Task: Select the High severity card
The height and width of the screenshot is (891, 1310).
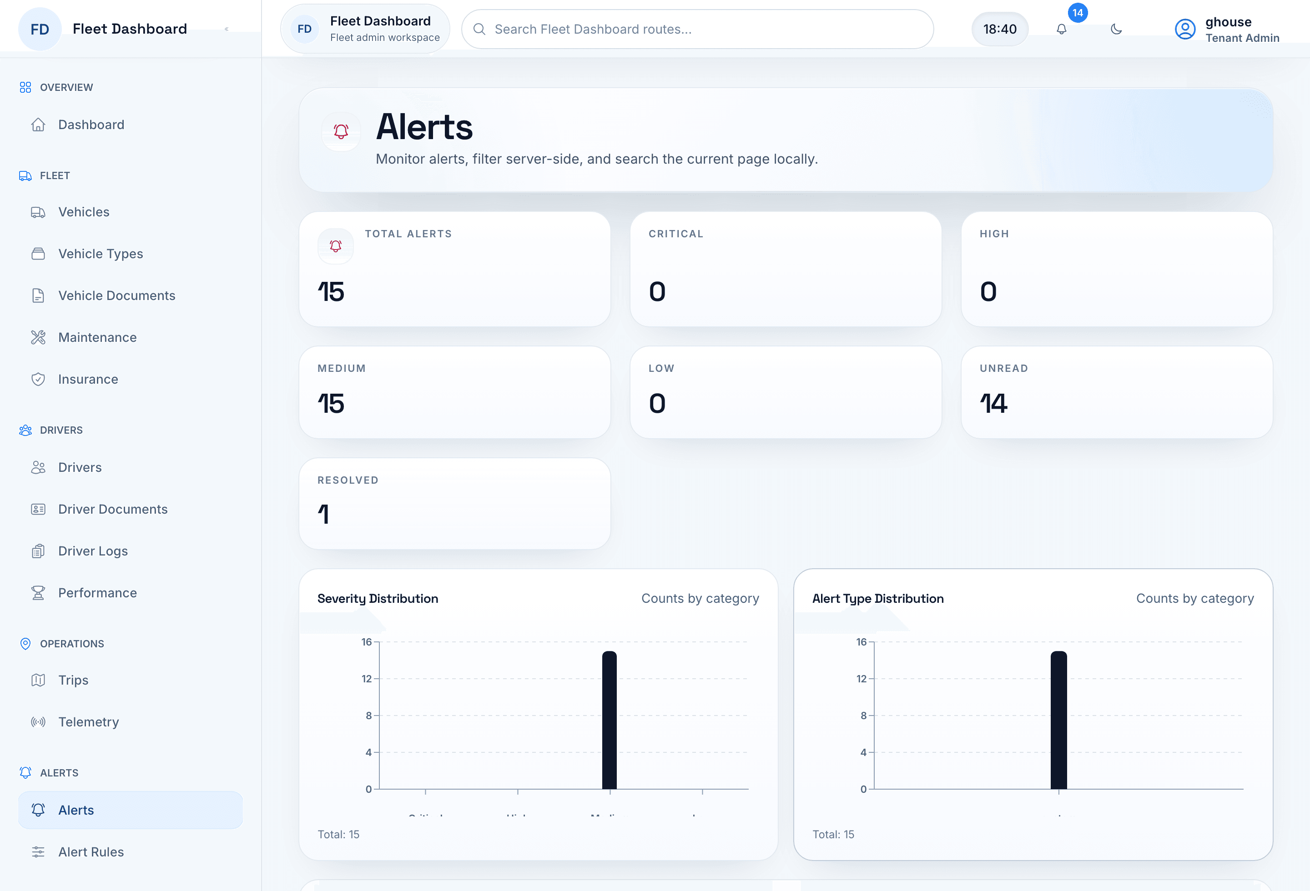Action: [1117, 269]
